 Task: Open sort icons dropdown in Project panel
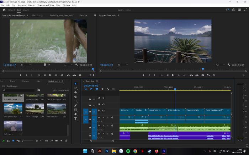(38, 140)
